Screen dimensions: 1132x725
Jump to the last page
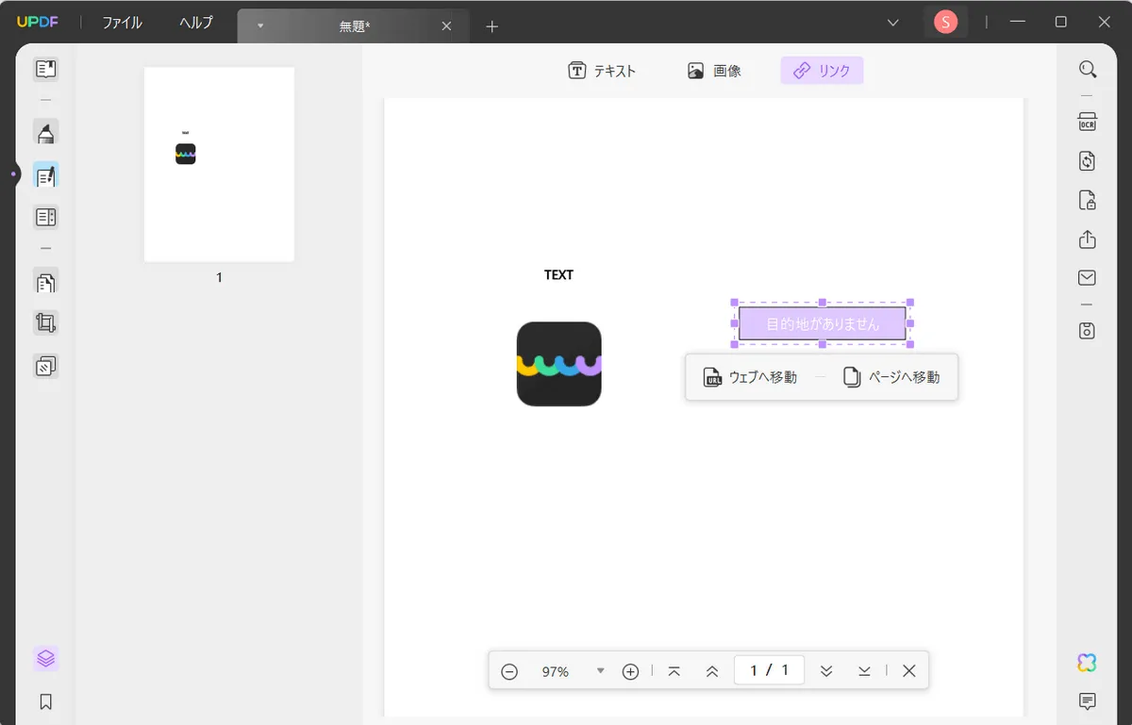[x=864, y=671]
